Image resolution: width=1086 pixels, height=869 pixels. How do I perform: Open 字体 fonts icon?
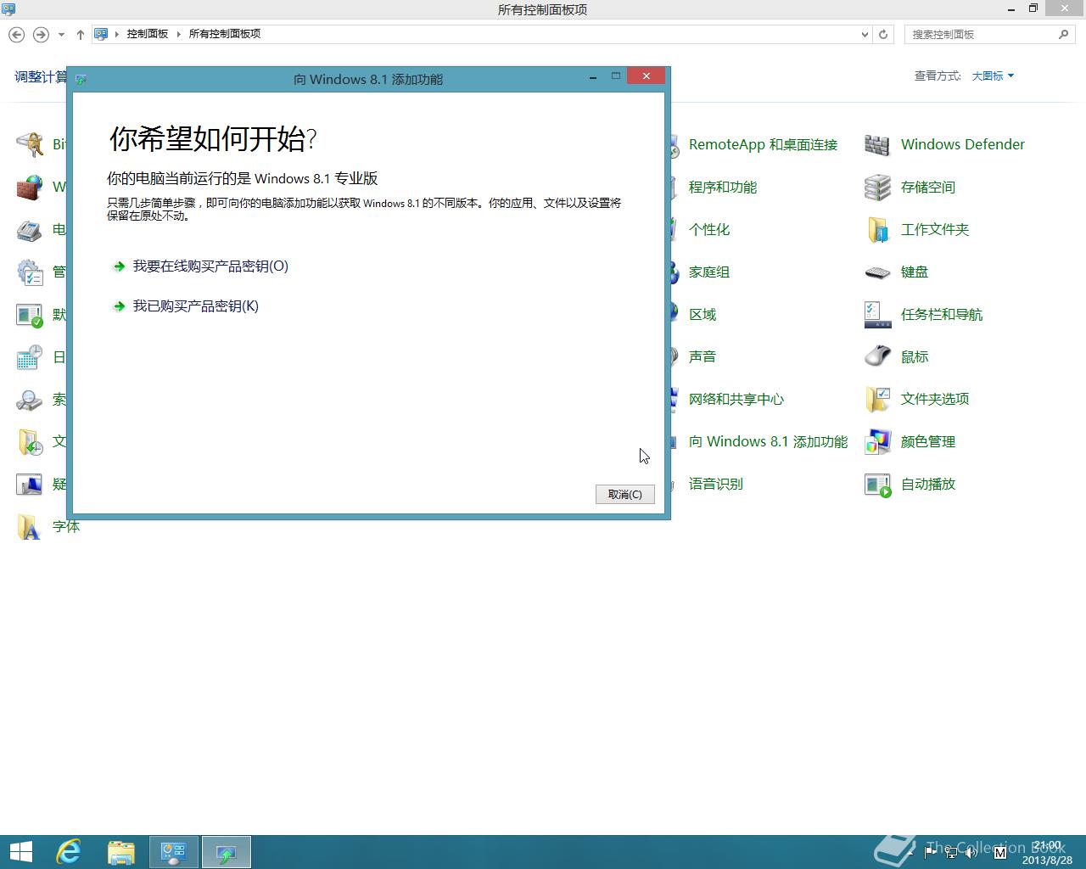pos(30,526)
